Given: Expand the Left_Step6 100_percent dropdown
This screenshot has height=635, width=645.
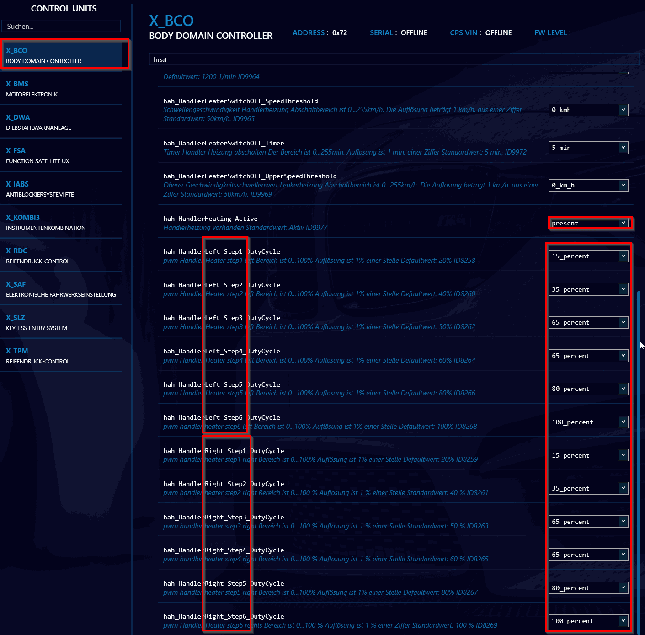Looking at the screenshot, I should tap(588, 422).
